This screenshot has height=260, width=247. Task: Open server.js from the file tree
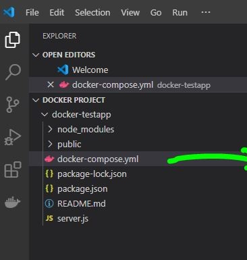(x=73, y=219)
